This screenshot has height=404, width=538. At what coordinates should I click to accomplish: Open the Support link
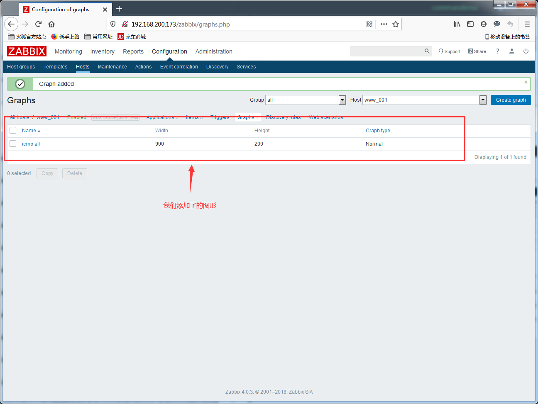(450, 51)
